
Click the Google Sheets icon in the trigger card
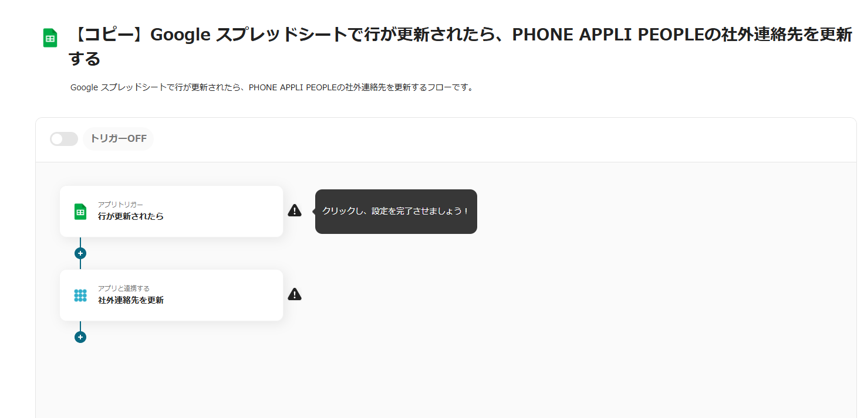click(80, 212)
